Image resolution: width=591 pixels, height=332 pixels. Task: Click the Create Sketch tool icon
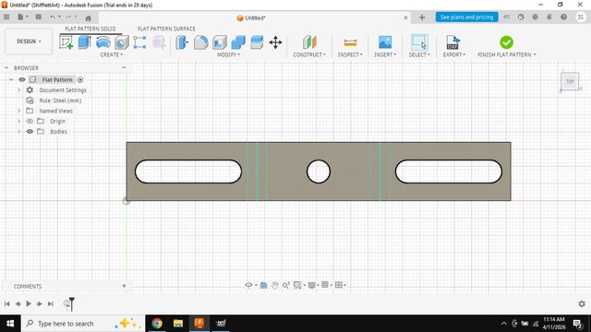66,42
